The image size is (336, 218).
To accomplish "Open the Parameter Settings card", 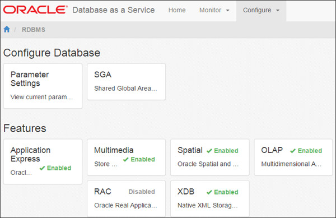I will tap(43, 86).
